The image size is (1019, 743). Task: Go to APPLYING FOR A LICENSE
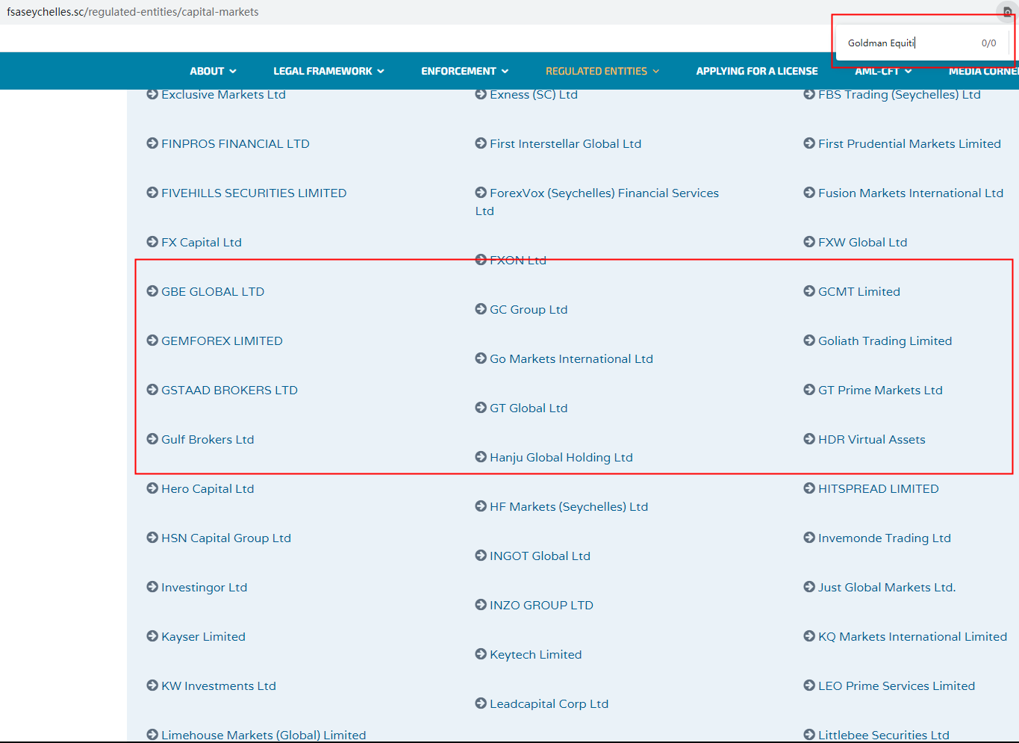[x=757, y=72]
